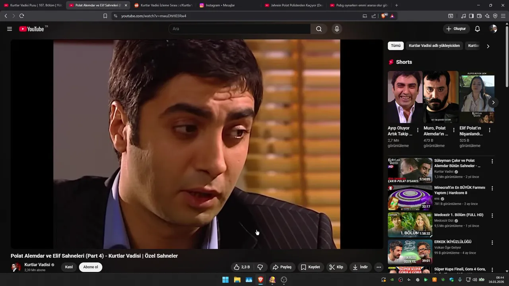This screenshot has width=509, height=286.
Task: Bookmark this page from the address bar
Action: tap(105, 16)
